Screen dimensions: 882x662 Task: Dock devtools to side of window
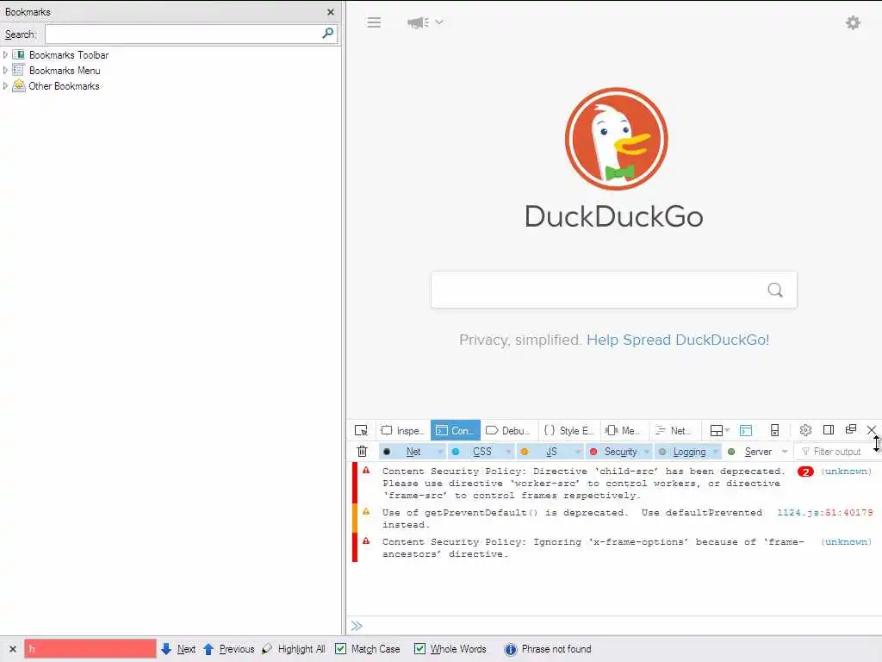pyautogui.click(x=829, y=430)
